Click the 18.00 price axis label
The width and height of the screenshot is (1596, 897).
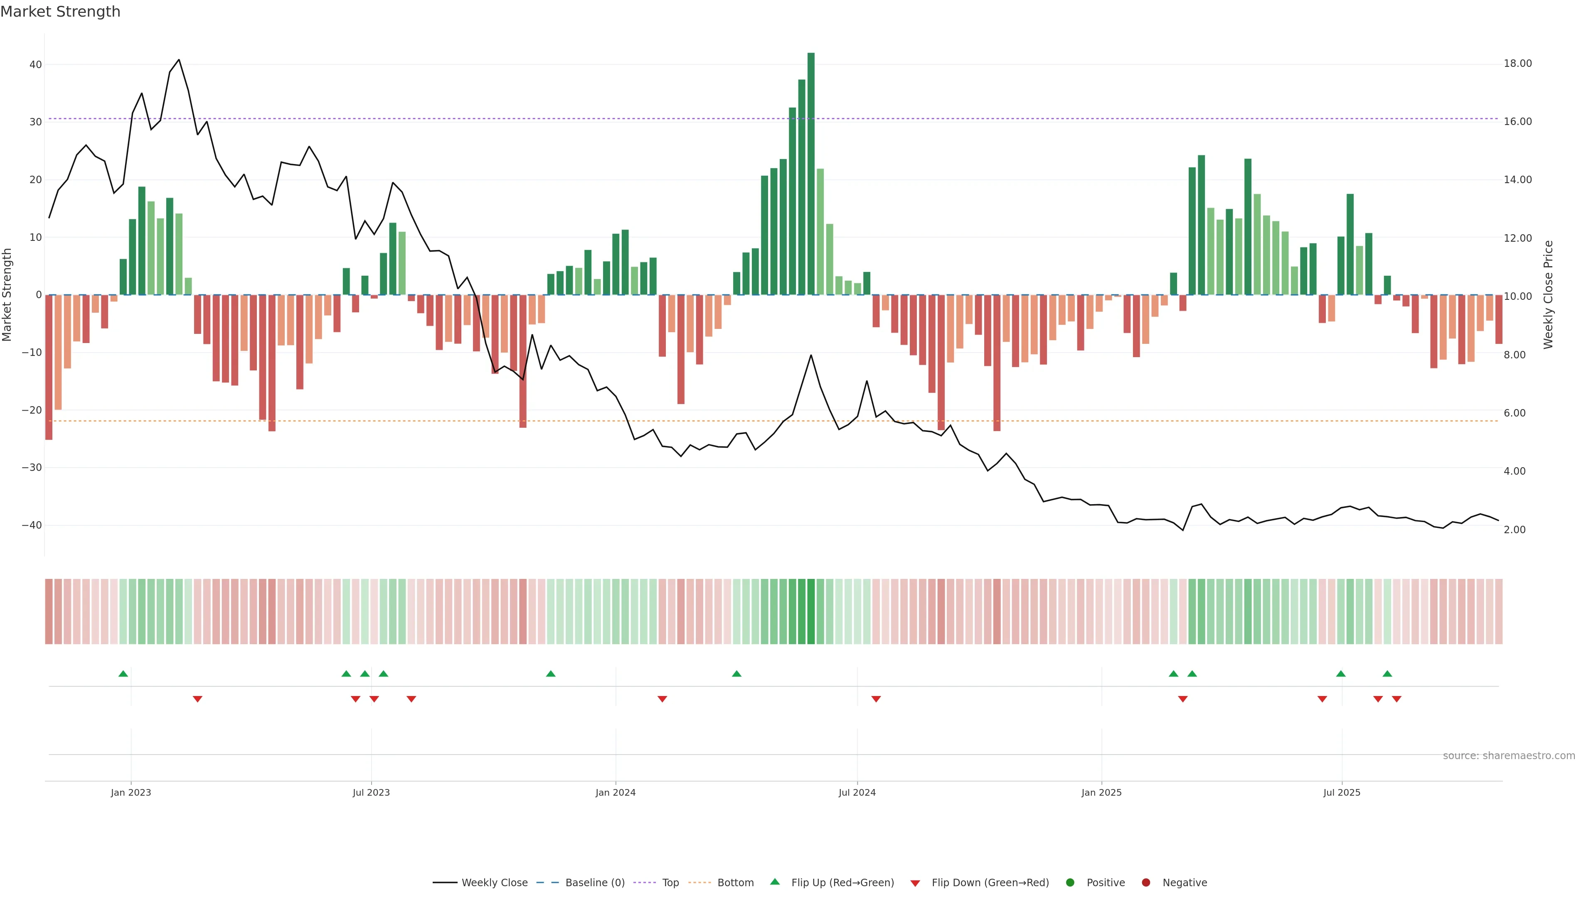click(x=1517, y=64)
